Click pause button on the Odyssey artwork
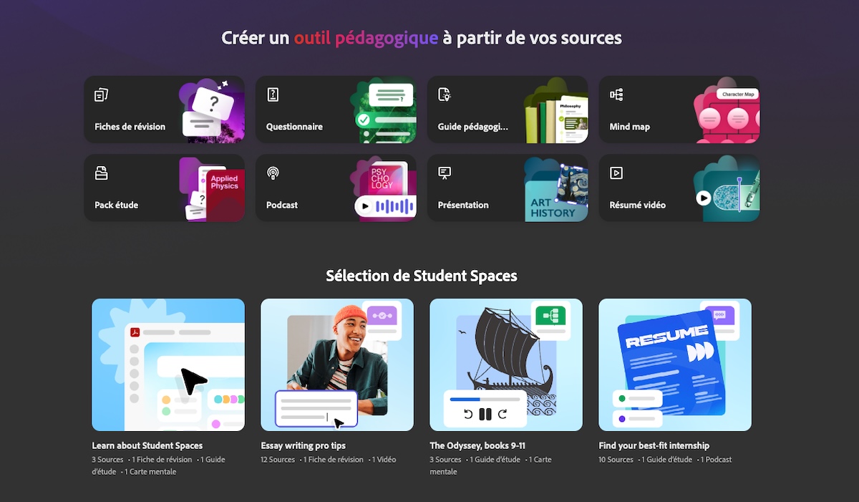 (485, 414)
